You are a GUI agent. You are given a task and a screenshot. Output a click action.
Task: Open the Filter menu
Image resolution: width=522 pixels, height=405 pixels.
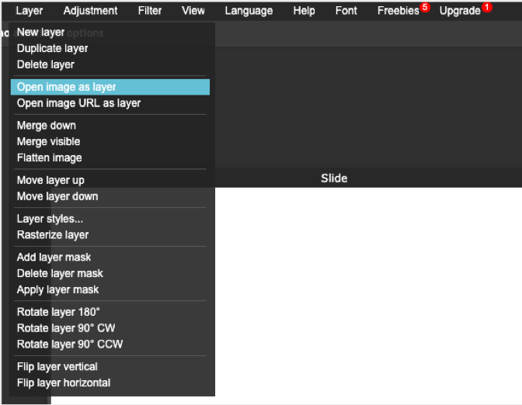[150, 11]
